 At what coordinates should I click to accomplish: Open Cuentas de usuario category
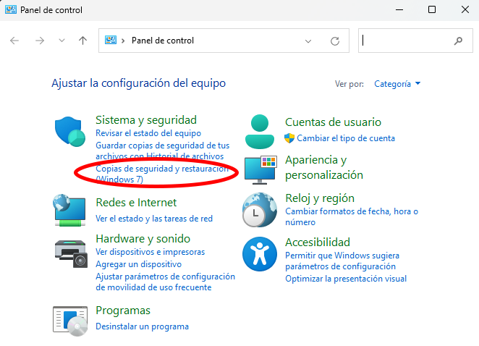click(x=334, y=122)
